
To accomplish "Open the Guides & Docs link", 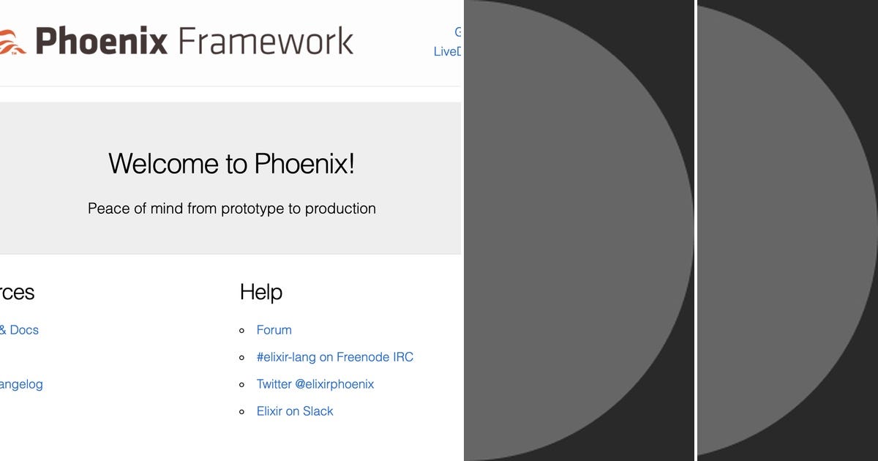I will [20, 330].
